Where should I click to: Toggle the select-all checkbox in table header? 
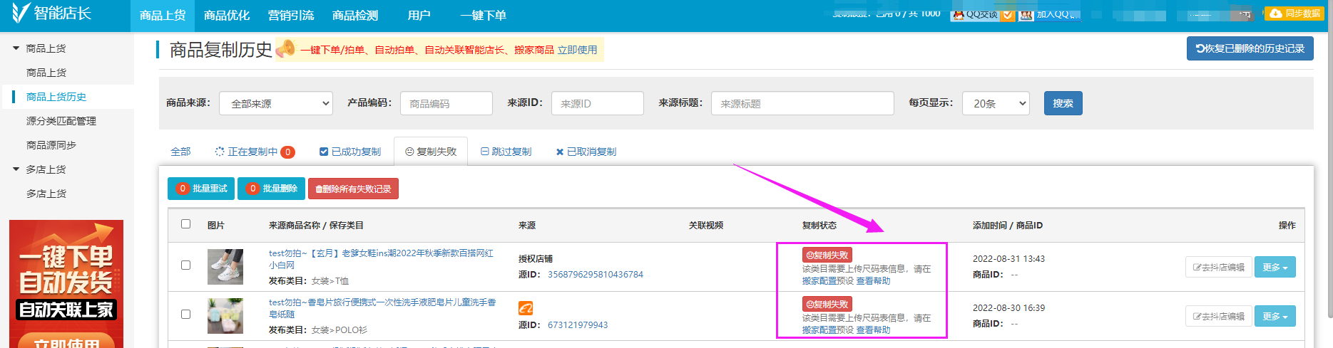pos(186,224)
